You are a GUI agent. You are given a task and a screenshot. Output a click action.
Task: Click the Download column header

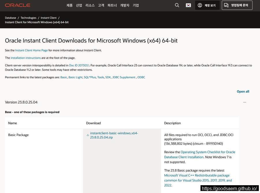coord(93,123)
